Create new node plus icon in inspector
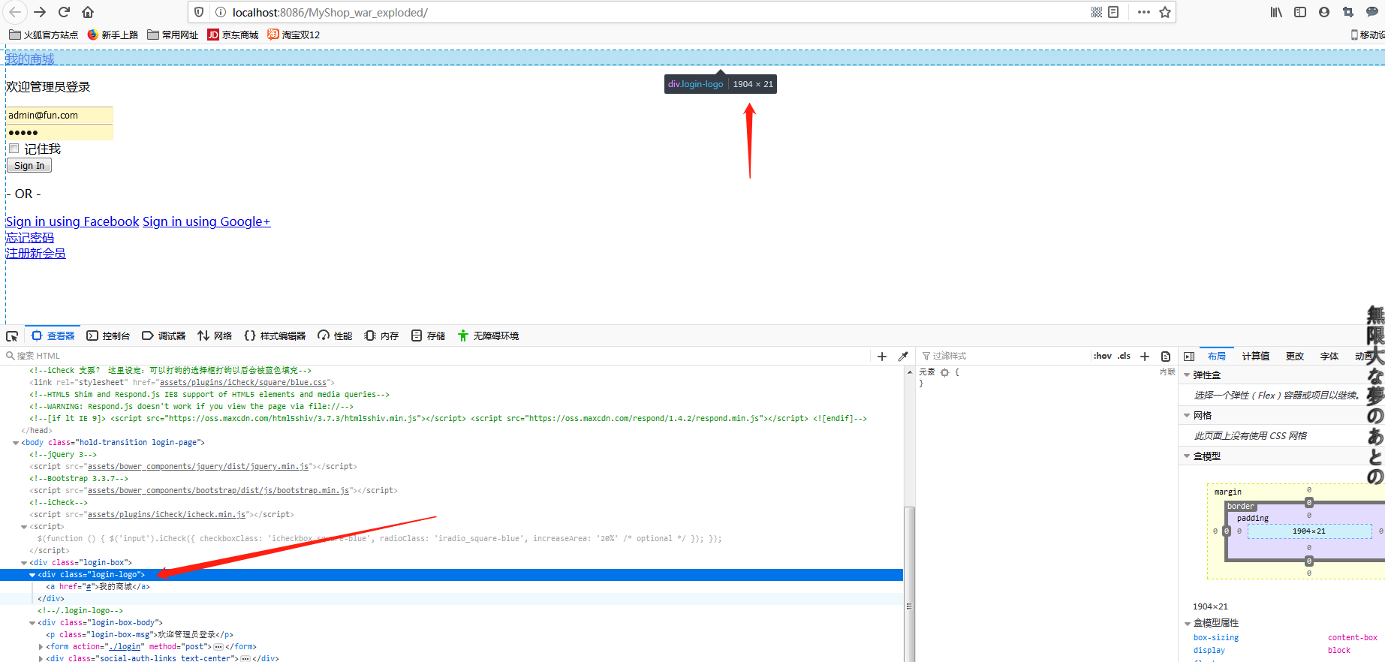The width and height of the screenshot is (1385, 662). tap(882, 357)
